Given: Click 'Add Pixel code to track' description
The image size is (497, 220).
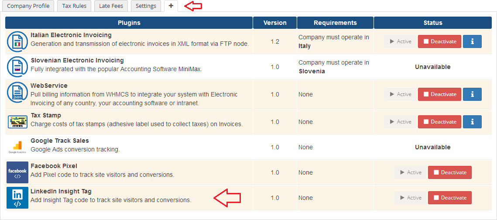Looking at the screenshot, I should [x=103, y=175].
